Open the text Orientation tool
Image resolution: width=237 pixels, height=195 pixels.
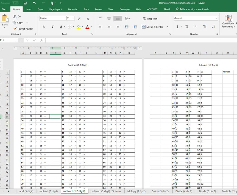click(127, 18)
